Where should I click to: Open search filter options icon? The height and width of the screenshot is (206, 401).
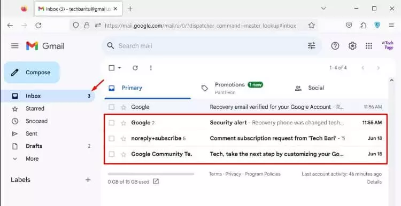pyautogui.click(x=312, y=46)
